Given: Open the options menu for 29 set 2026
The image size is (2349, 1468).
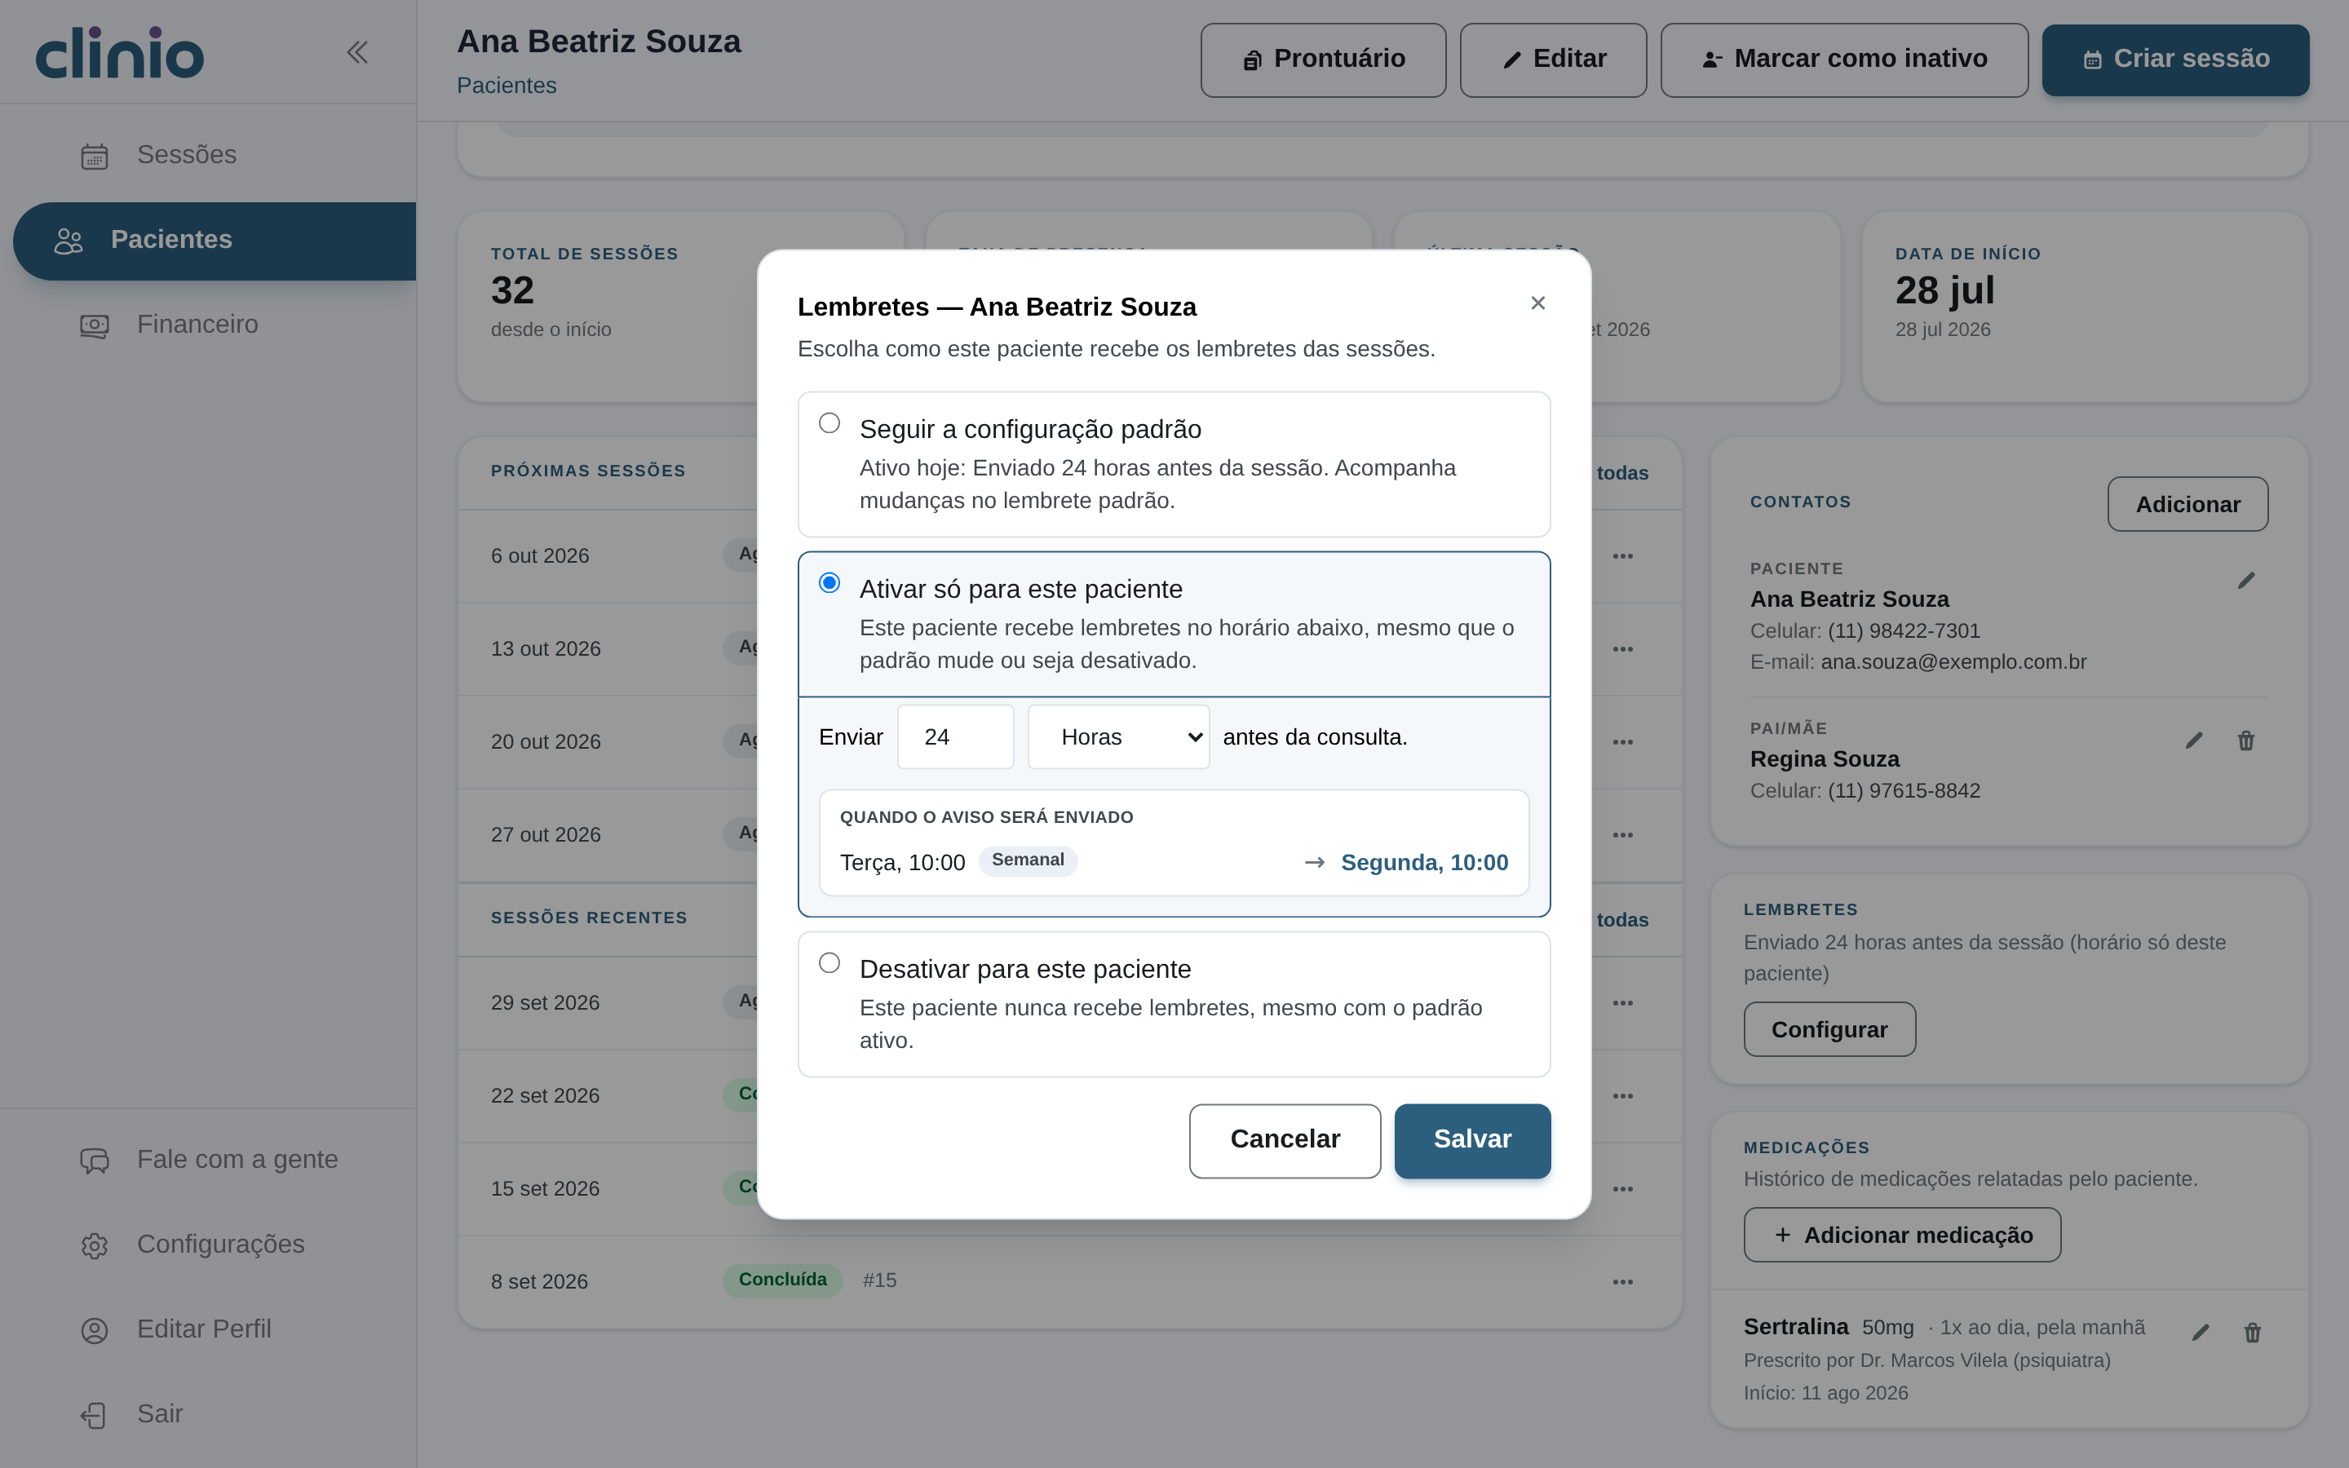Looking at the screenshot, I should pos(1622,1003).
